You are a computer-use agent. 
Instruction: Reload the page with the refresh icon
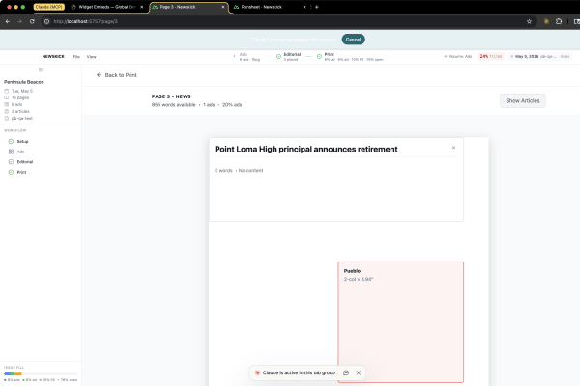[32, 21]
